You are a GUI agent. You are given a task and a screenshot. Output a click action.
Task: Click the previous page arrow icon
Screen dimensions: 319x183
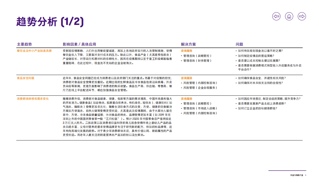[x=276, y=16]
